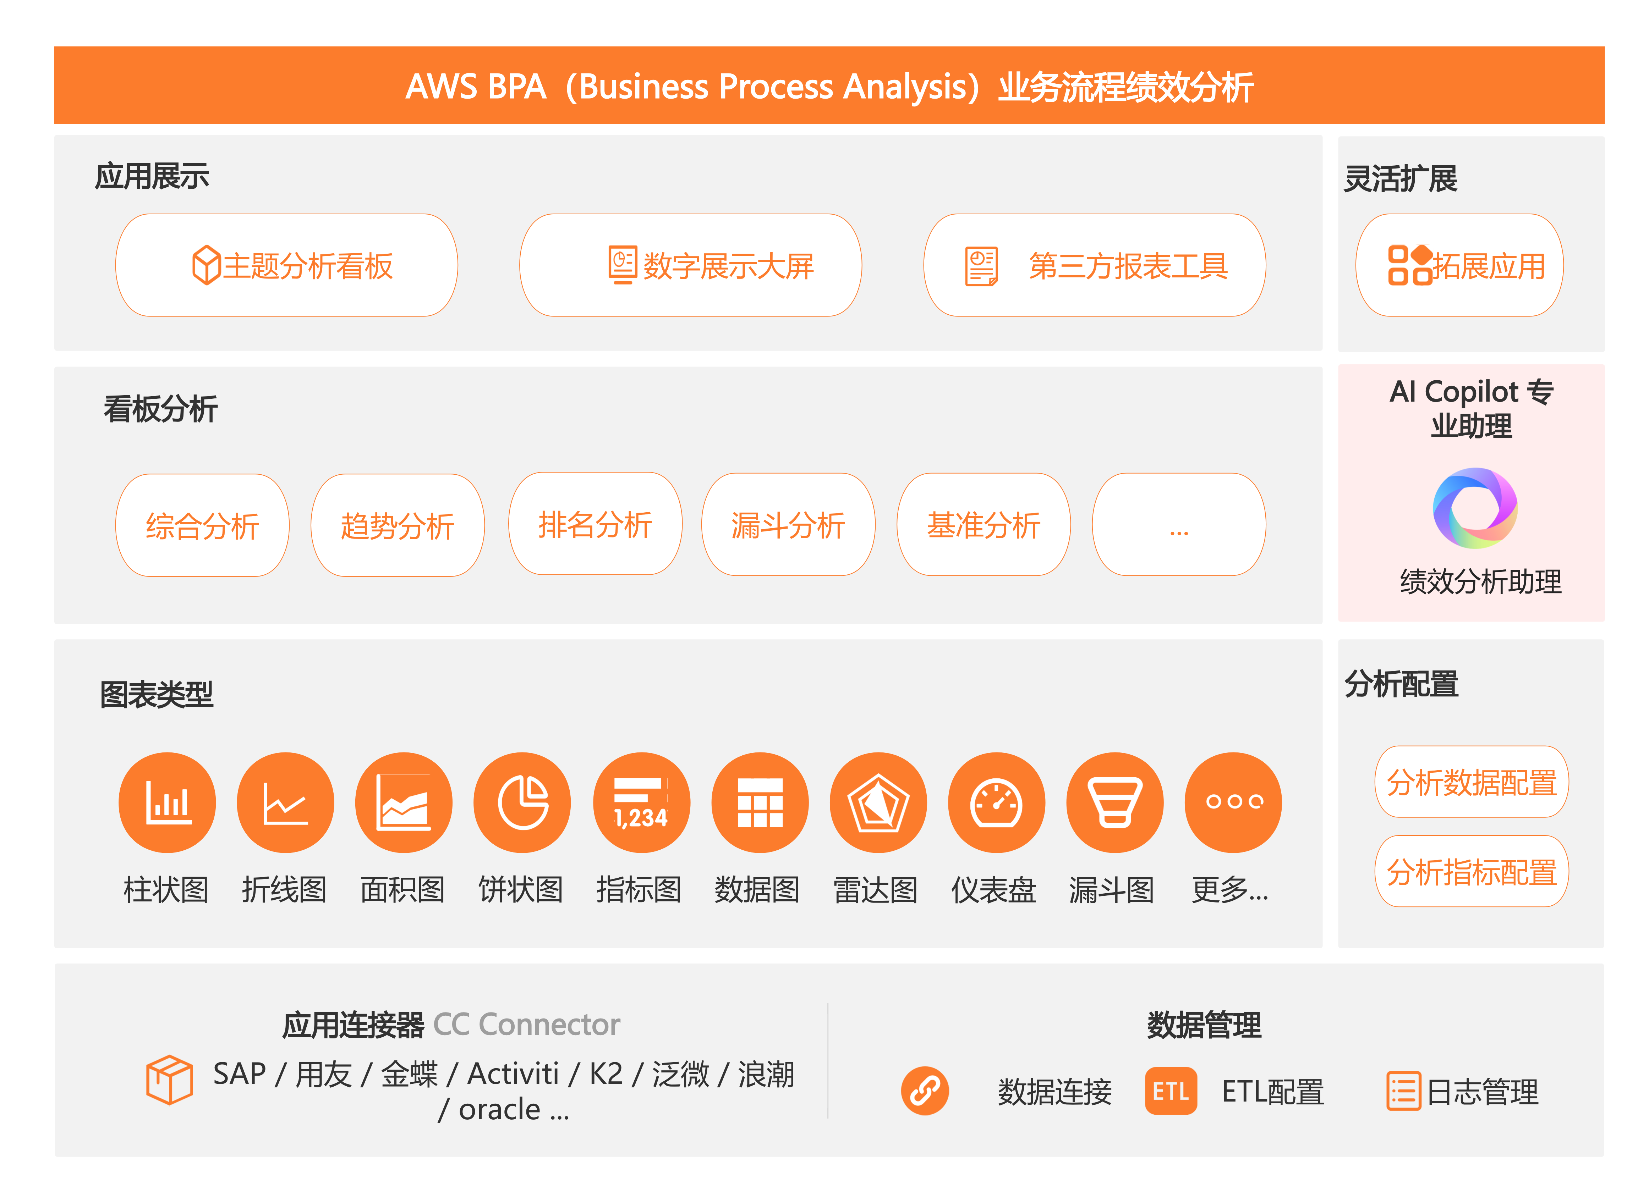Viewport: 1649px width, 1192px height.
Task: Click the 图表类型 section heading
Action: [x=156, y=694]
